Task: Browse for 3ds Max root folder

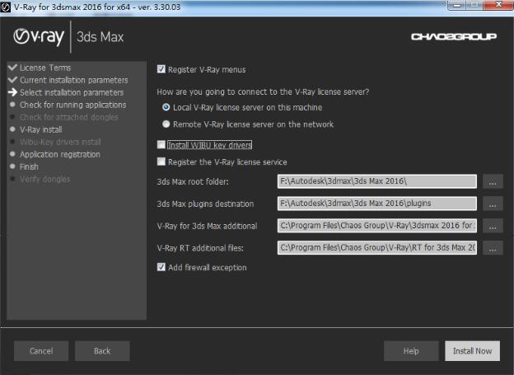Action: (493, 181)
